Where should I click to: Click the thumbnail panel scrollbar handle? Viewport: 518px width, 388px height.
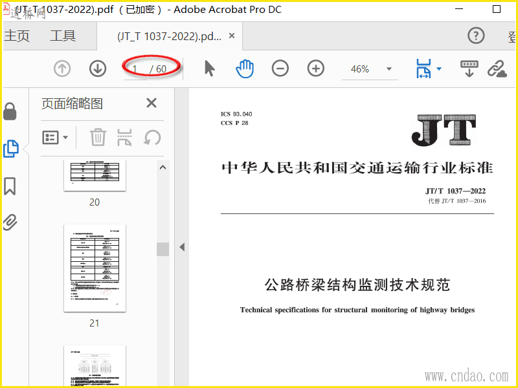point(163,249)
